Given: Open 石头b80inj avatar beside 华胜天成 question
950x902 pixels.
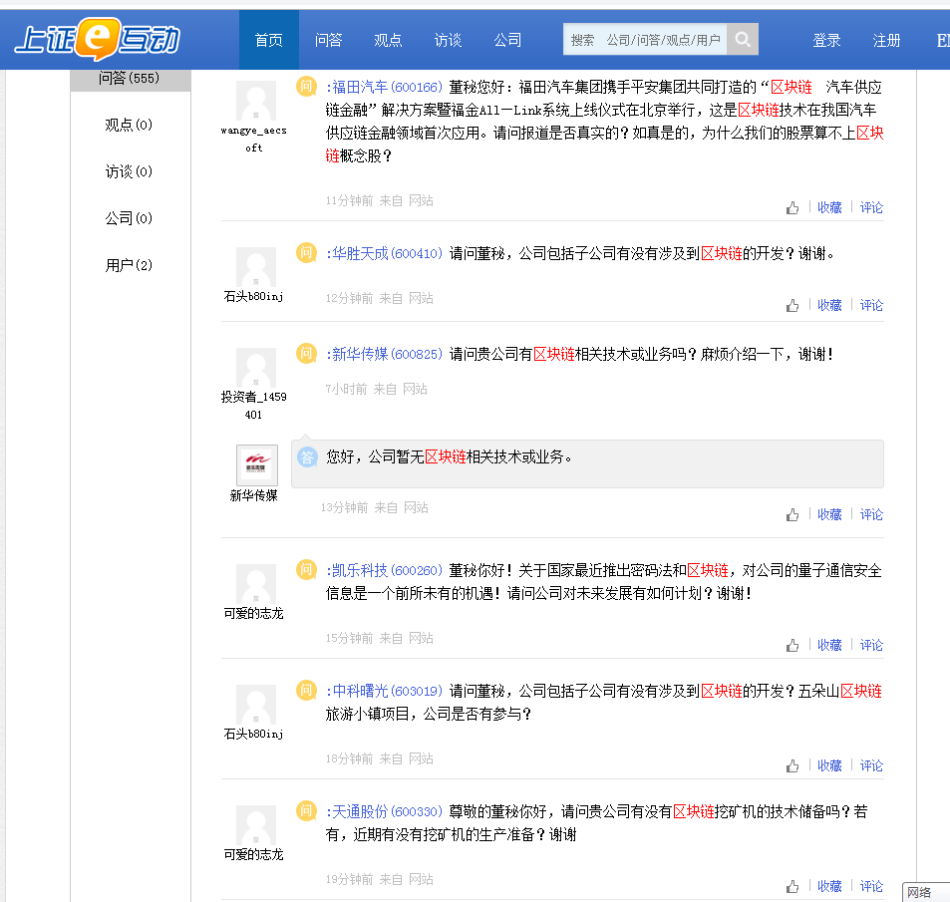Looking at the screenshot, I should (255, 267).
